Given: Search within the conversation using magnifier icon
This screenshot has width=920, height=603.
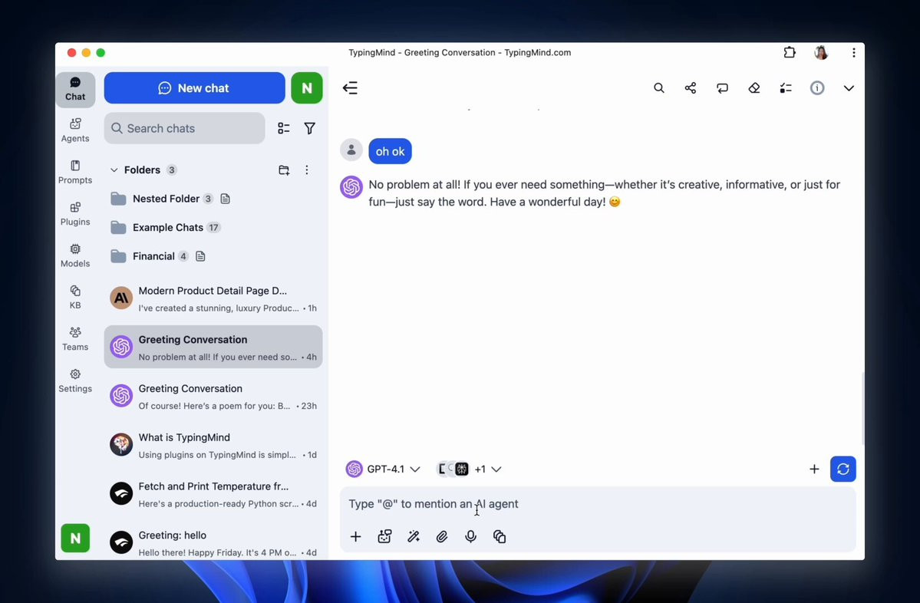Looking at the screenshot, I should click(659, 88).
